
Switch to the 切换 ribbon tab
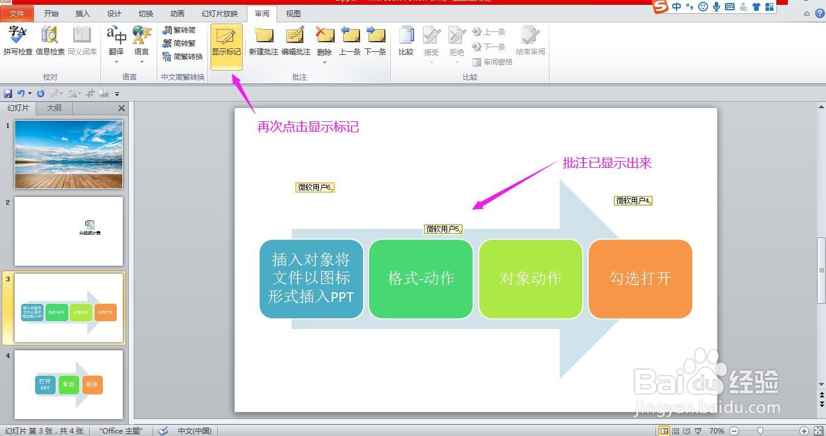click(146, 13)
